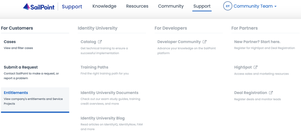Select the underlined Support nav tab
This screenshot has height=131, width=301.
tap(202, 6)
